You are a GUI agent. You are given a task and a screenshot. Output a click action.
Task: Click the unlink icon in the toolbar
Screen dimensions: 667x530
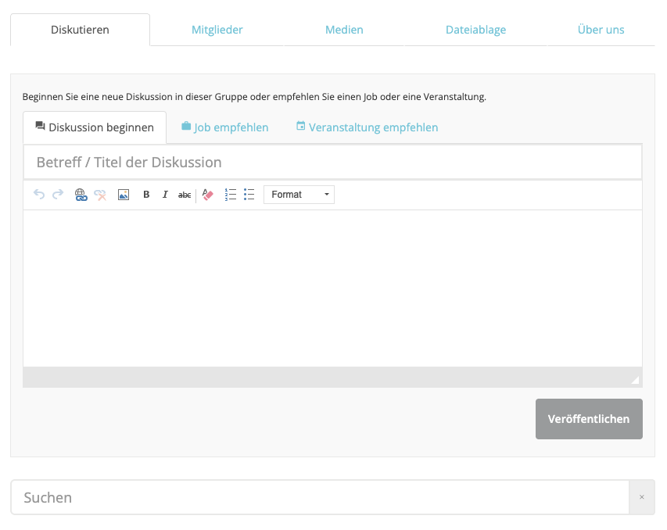click(101, 195)
